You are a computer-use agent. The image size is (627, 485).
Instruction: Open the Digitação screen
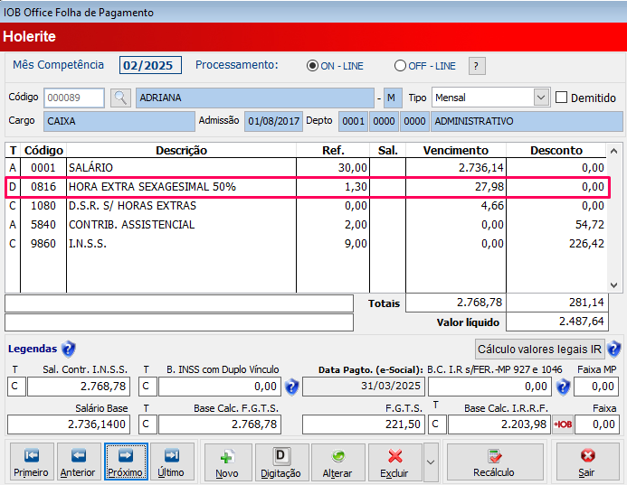(281, 462)
